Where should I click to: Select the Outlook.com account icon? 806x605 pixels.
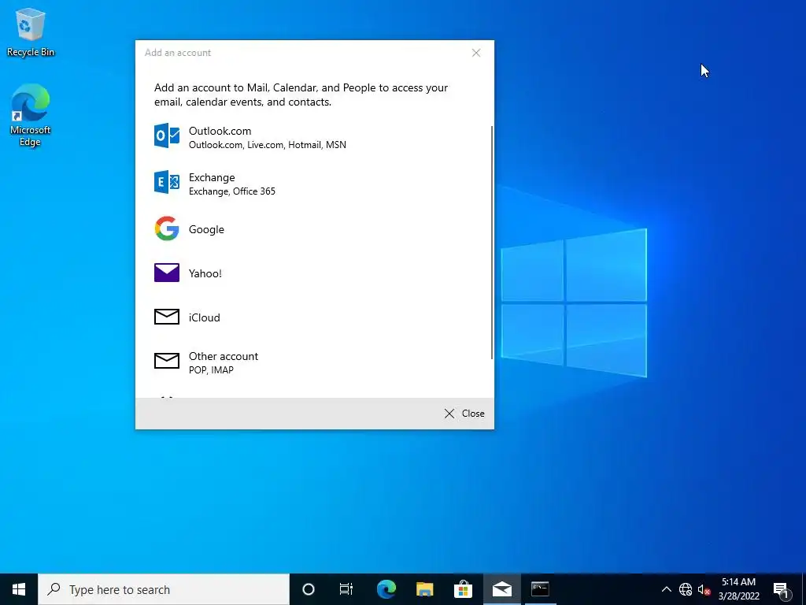pyautogui.click(x=167, y=135)
